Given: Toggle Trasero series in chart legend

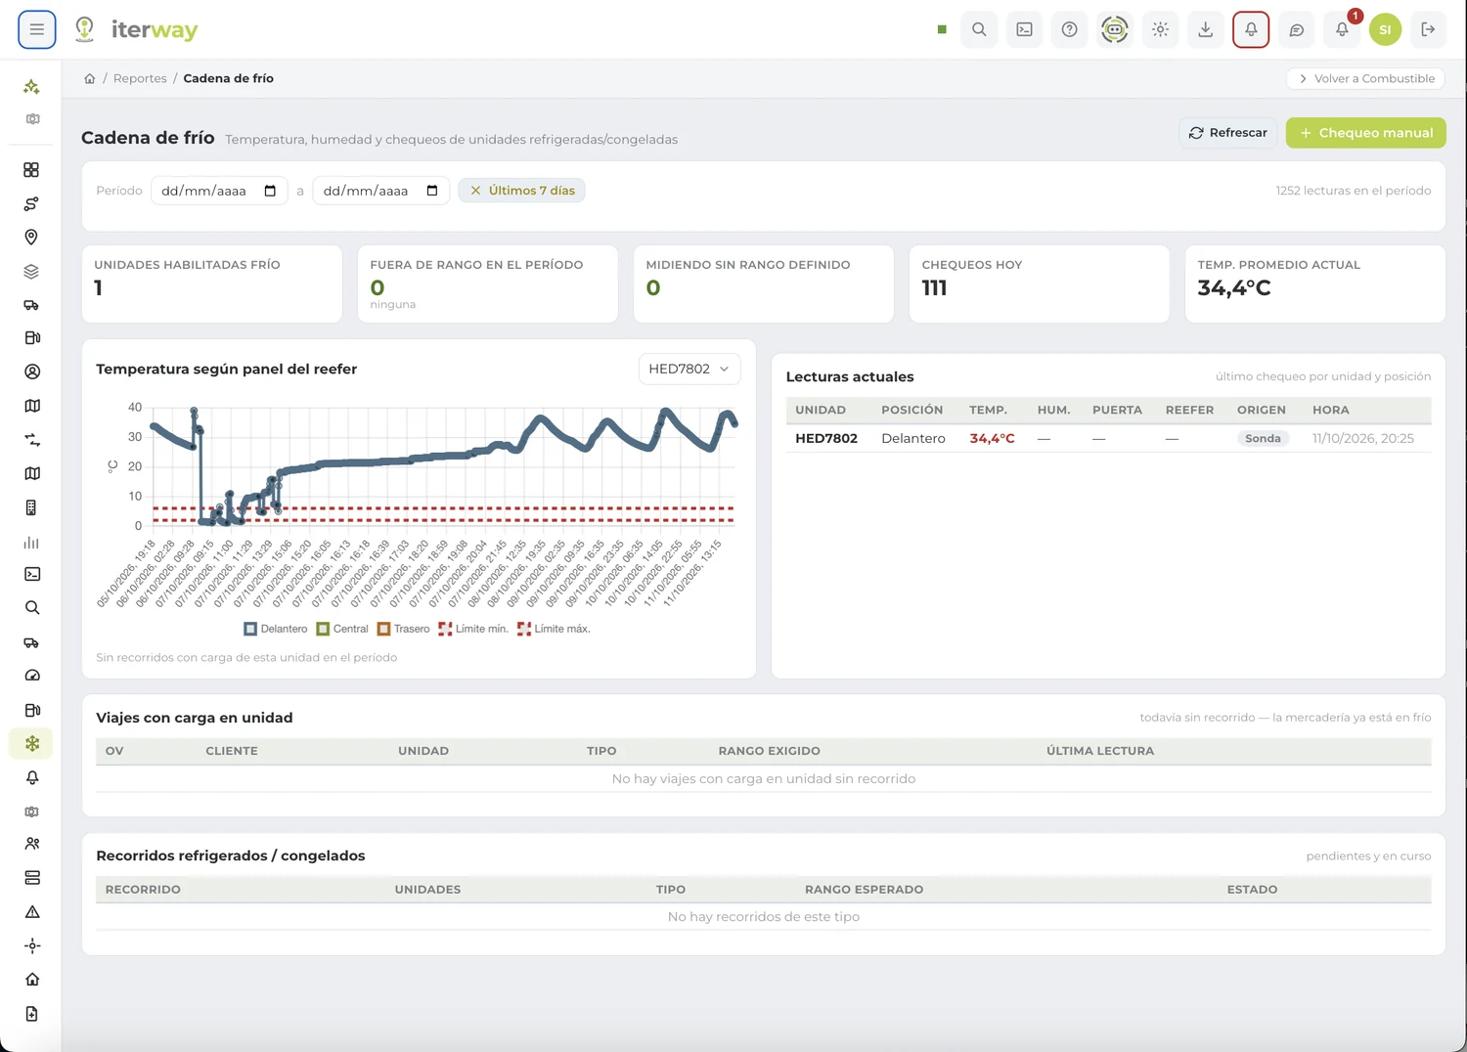Looking at the screenshot, I should (403, 629).
